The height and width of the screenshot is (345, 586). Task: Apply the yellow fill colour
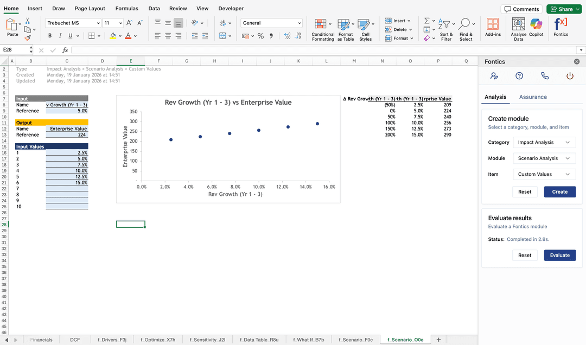coord(113,36)
